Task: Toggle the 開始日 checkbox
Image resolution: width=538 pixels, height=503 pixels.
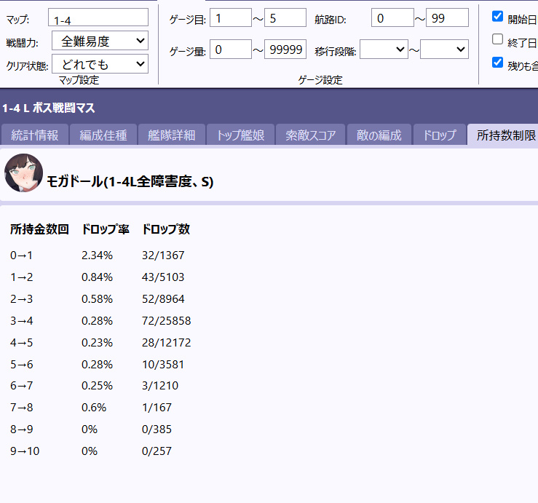Action: click(x=497, y=16)
